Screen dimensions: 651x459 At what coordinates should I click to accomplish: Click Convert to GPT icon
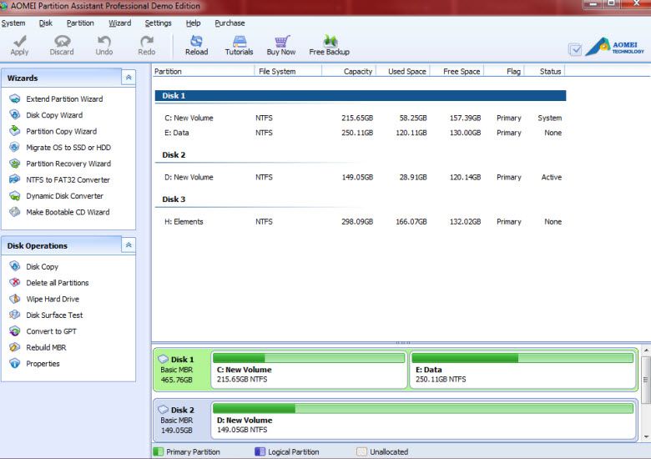point(15,331)
